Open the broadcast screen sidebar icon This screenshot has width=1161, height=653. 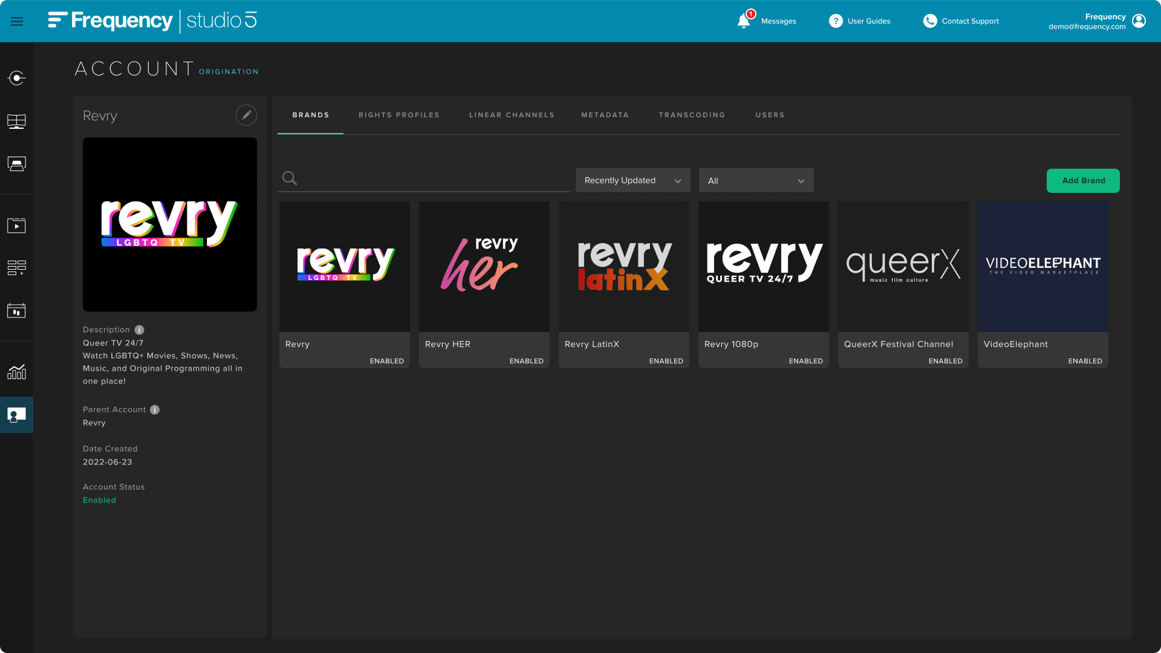[x=16, y=164]
